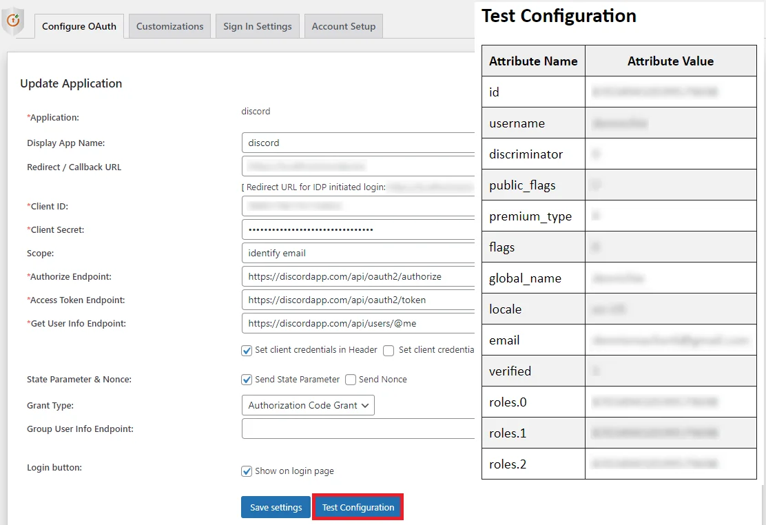The width and height of the screenshot is (766, 525).
Task: Click the roles.1 attribute cell
Action: pyautogui.click(x=533, y=433)
